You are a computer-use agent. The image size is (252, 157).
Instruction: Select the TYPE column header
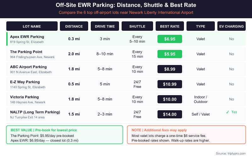pyautogui.click(x=200, y=26)
